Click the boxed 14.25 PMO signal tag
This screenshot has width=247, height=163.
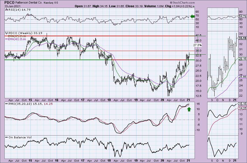243,108
